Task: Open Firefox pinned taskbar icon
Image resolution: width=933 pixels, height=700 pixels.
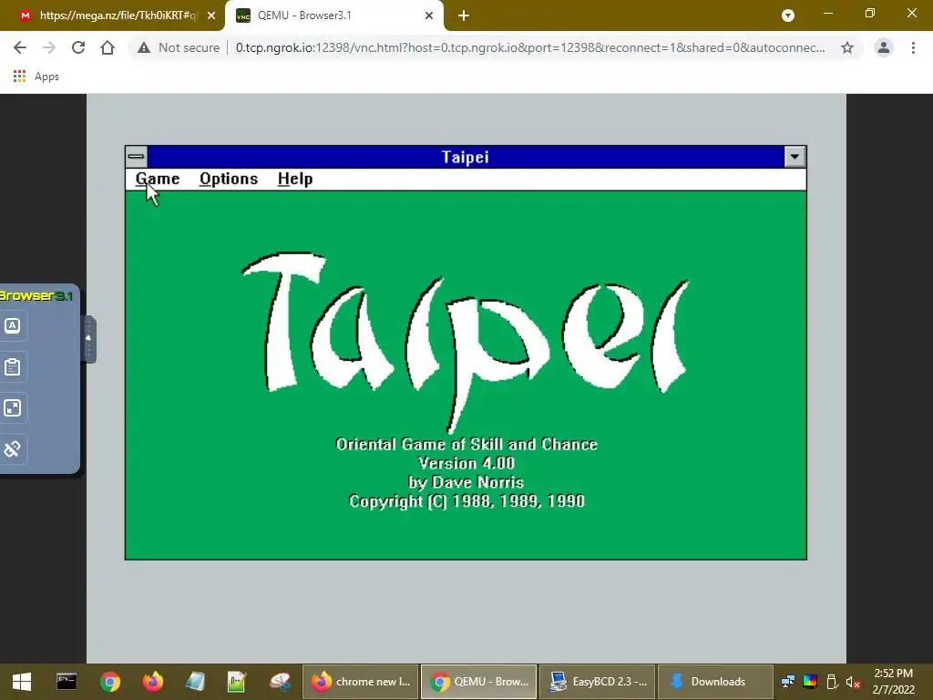Action: 152,682
